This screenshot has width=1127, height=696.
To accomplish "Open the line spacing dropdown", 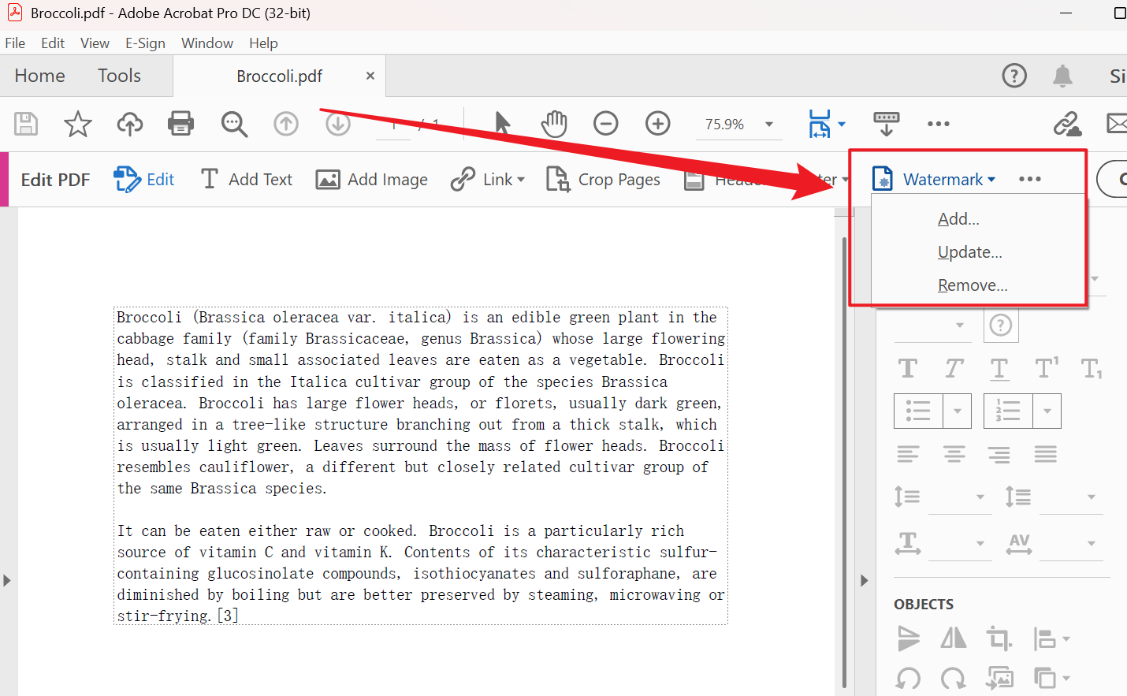I will tap(980, 497).
